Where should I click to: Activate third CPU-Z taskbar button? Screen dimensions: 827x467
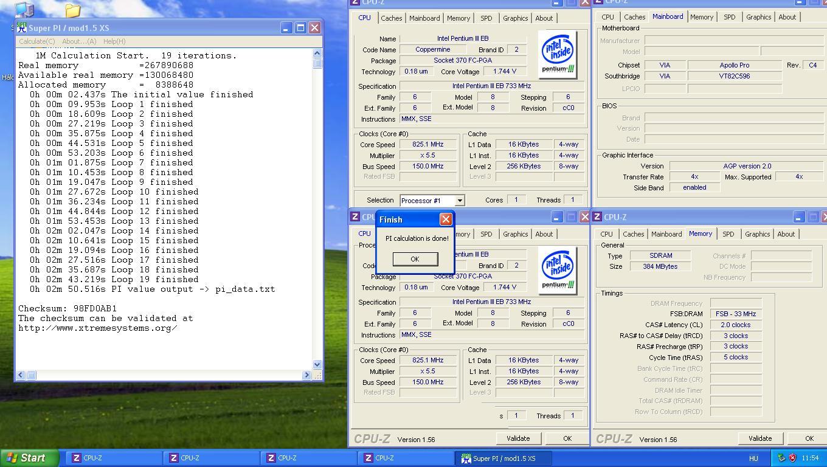pos(309,458)
